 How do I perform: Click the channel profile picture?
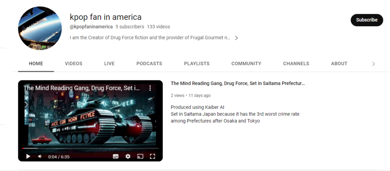(40, 28)
